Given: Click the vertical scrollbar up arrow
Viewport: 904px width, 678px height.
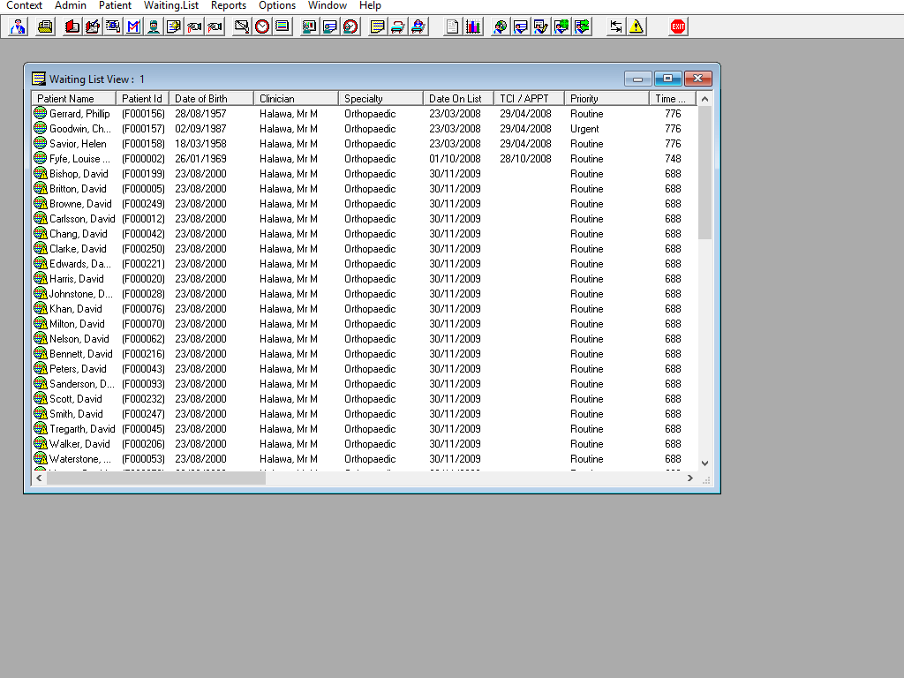Looking at the screenshot, I should [704, 99].
